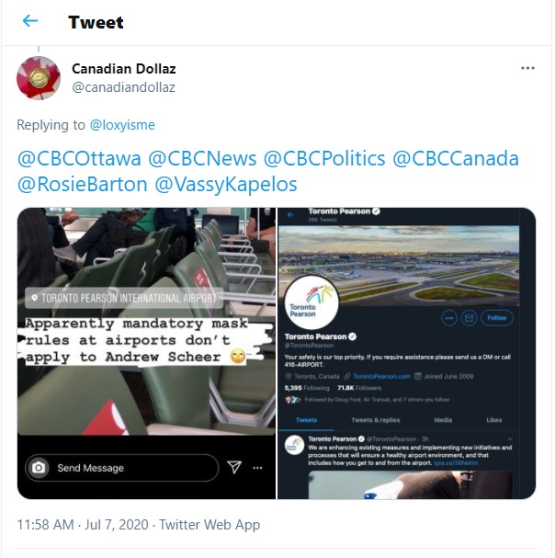The width and height of the screenshot is (555, 558).
Task: Go back using the blue arrow
Action: 30,21
